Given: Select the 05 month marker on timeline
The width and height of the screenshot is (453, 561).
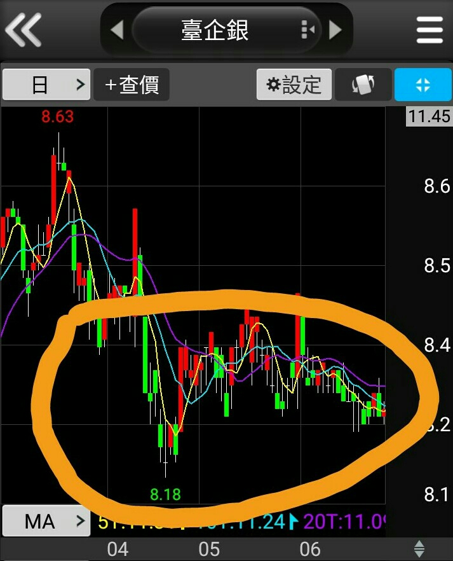Looking at the screenshot, I should pyautogui.click(x=210, y=549).
